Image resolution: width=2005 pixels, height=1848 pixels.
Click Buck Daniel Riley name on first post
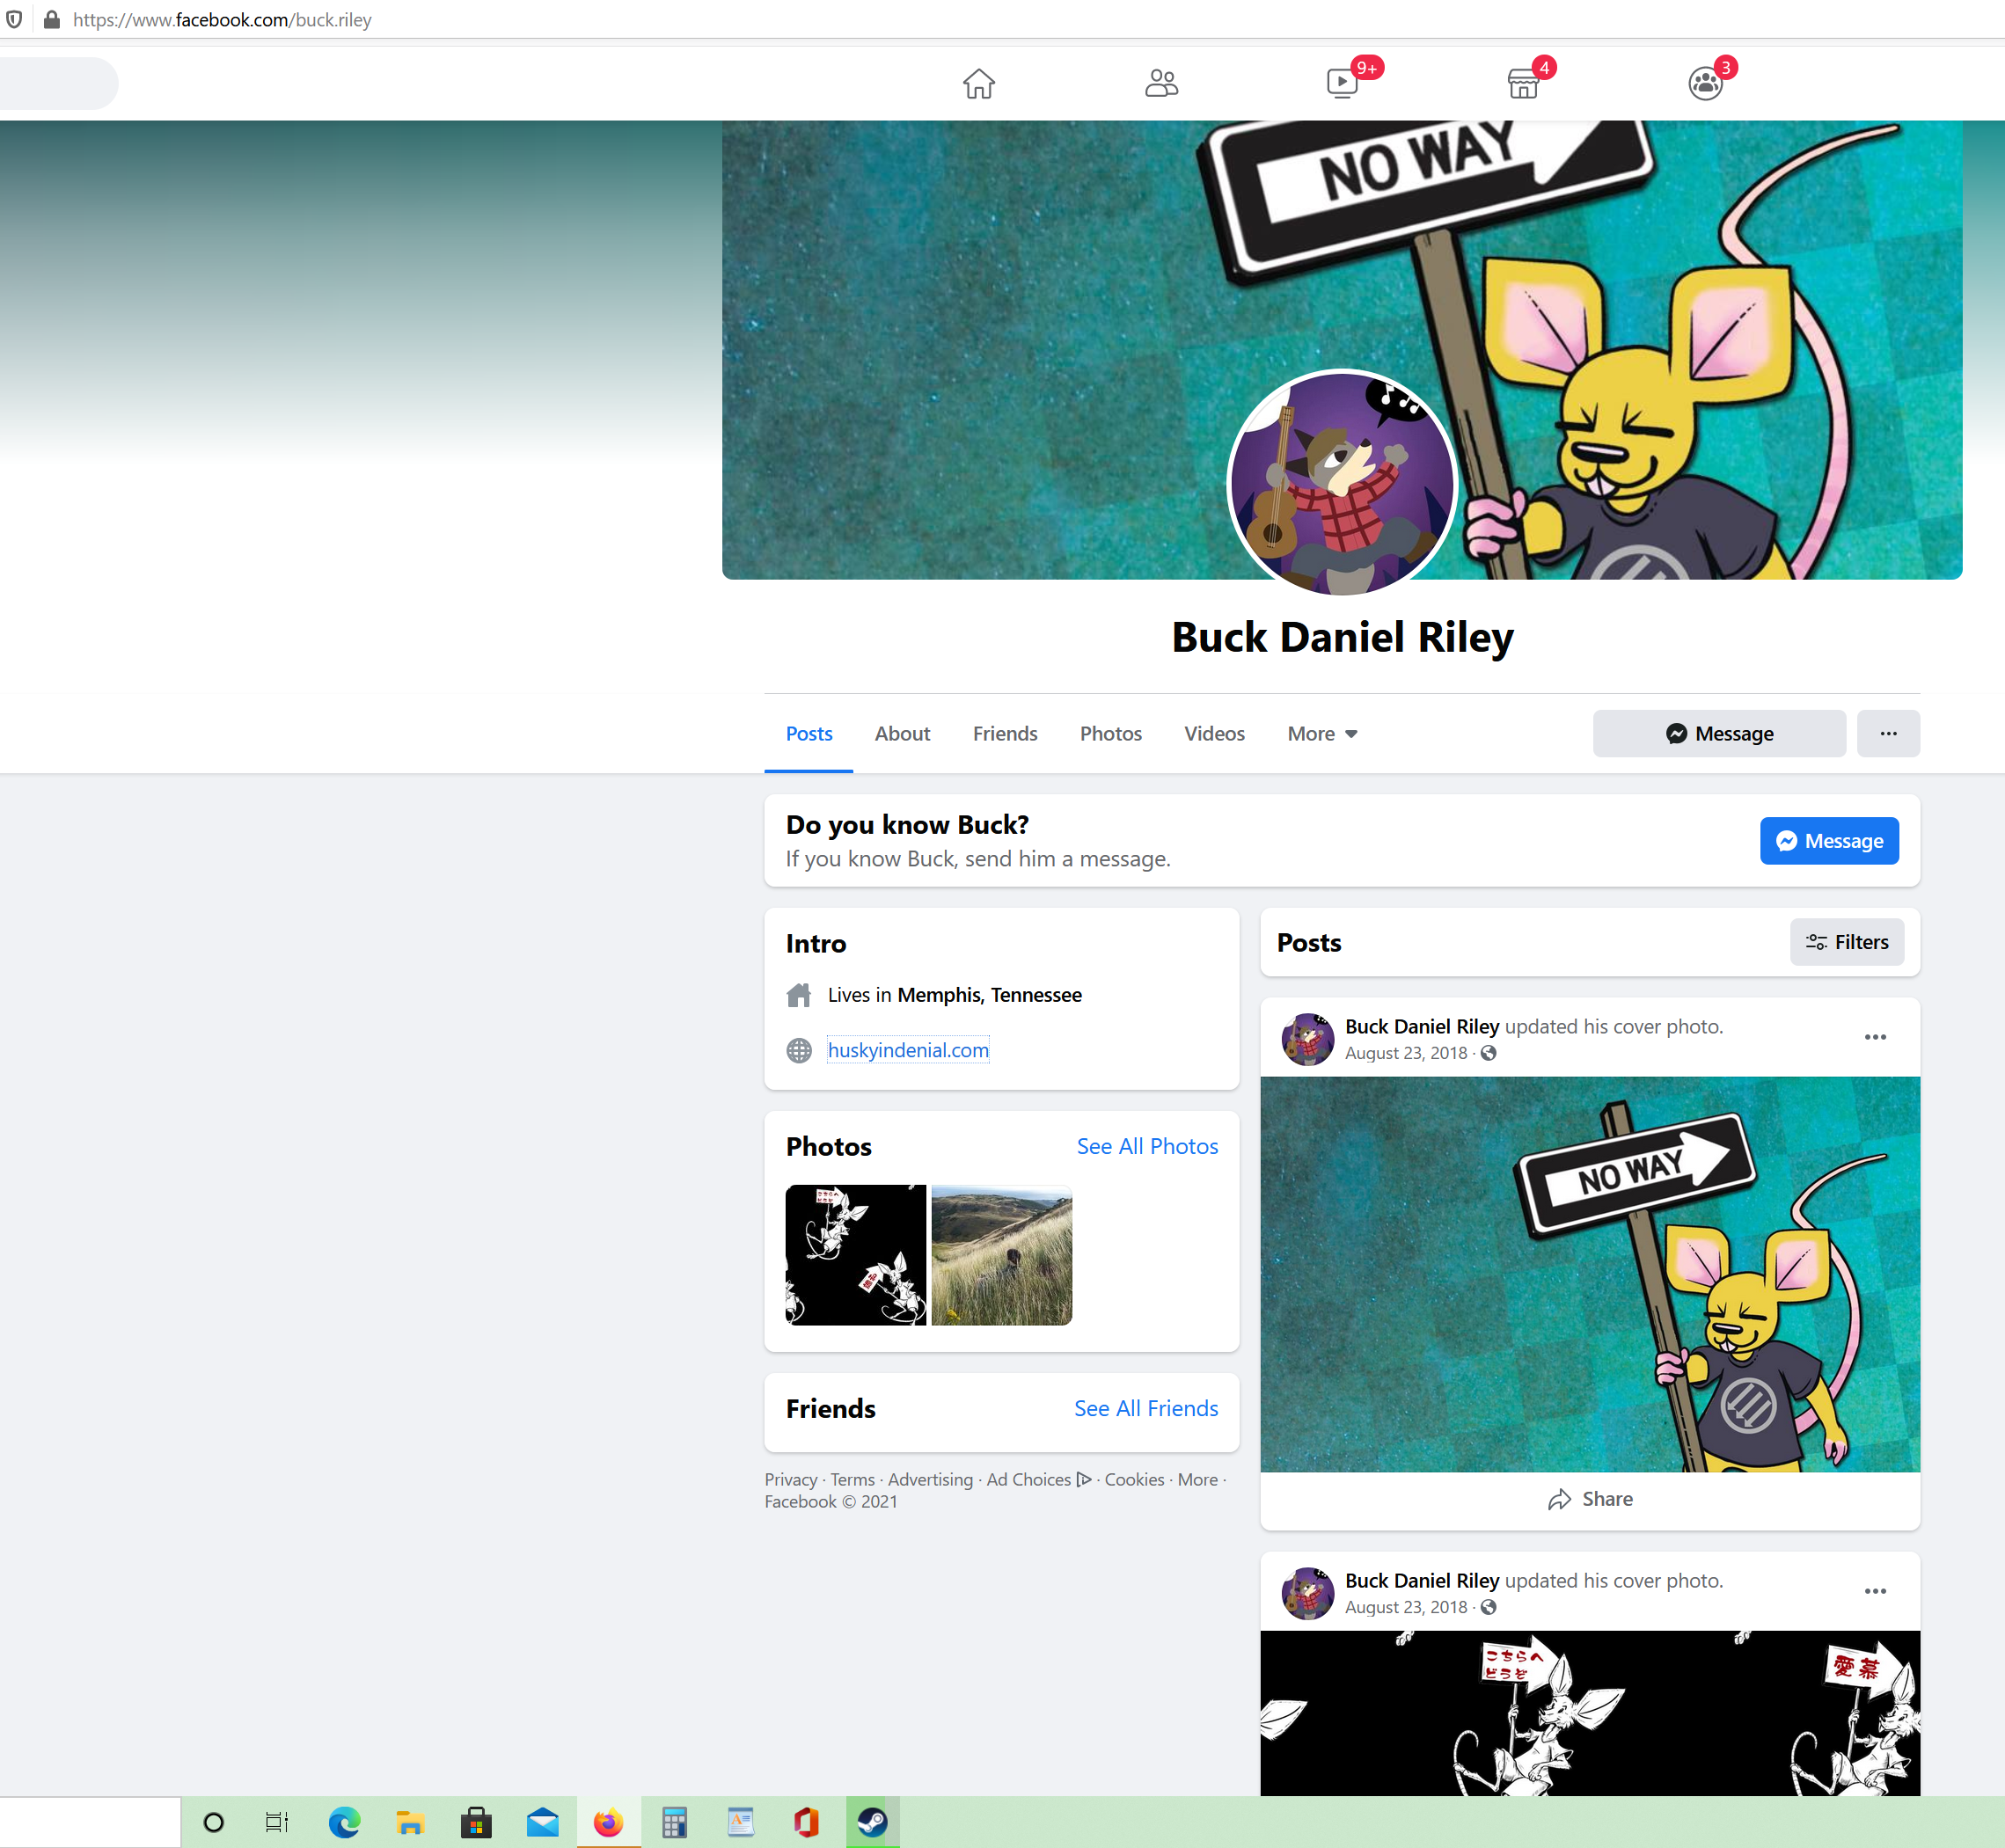[x=1421, y=1026]
